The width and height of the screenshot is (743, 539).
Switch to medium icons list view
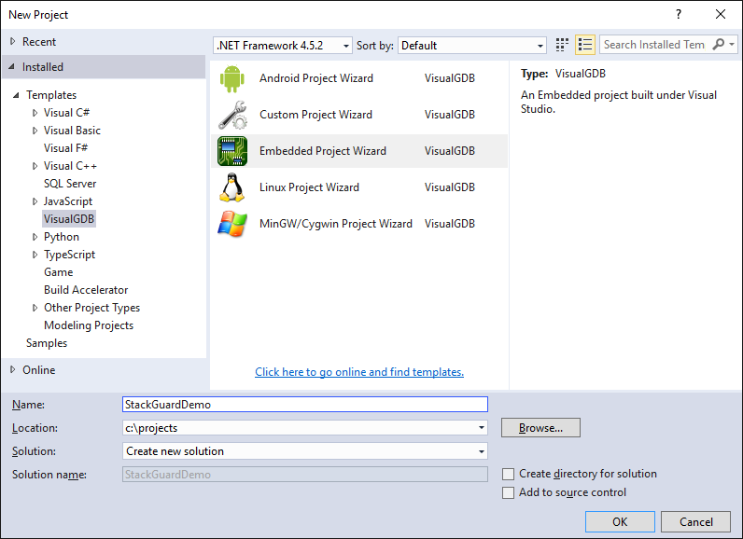[x=584, y=45]
